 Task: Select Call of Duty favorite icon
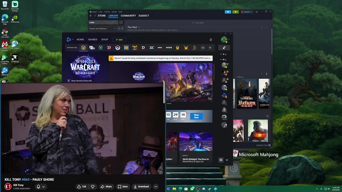92,48
